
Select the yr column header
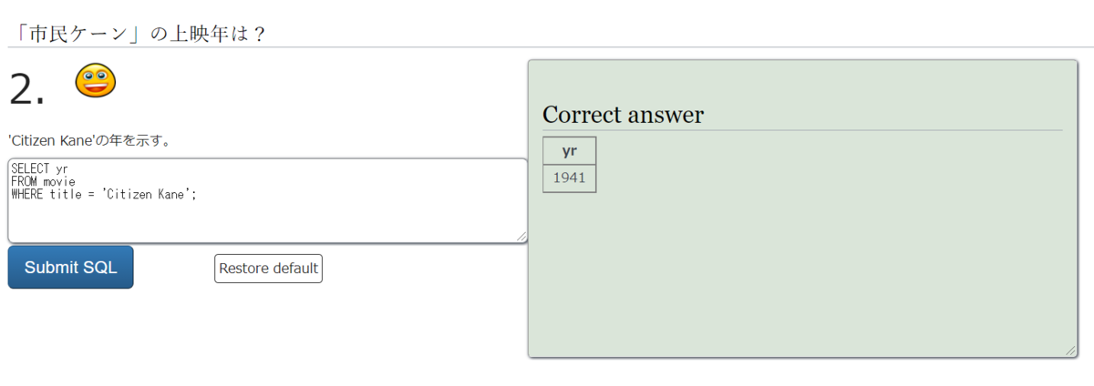coord(569,151)
